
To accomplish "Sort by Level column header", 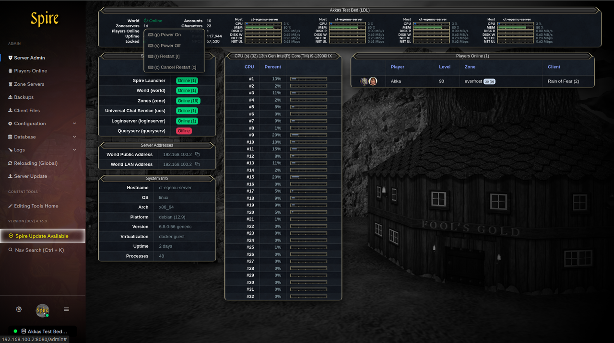I will pyautogui.click(x=445, y=67).
